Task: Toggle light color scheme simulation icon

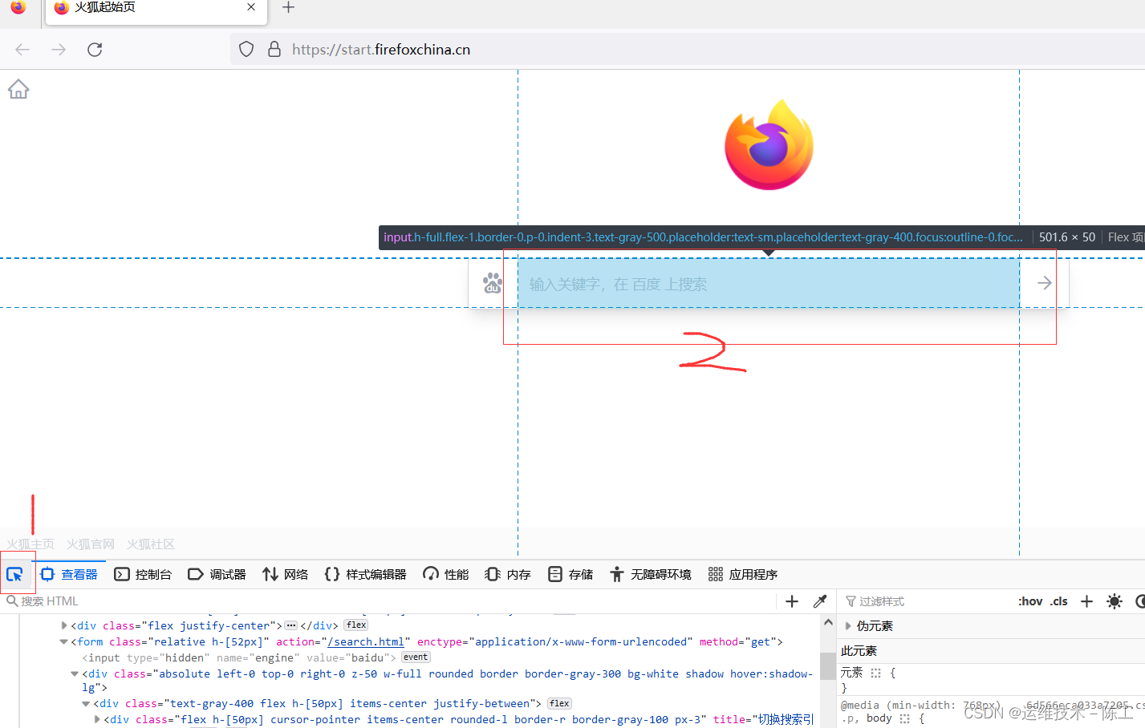Action: point(1115,601)
